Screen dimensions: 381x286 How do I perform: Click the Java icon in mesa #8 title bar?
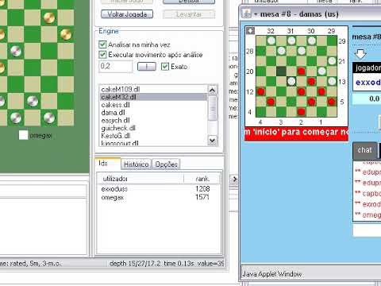(246, 14)
